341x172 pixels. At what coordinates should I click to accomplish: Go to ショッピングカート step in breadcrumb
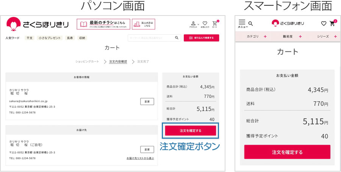[87, 62]
